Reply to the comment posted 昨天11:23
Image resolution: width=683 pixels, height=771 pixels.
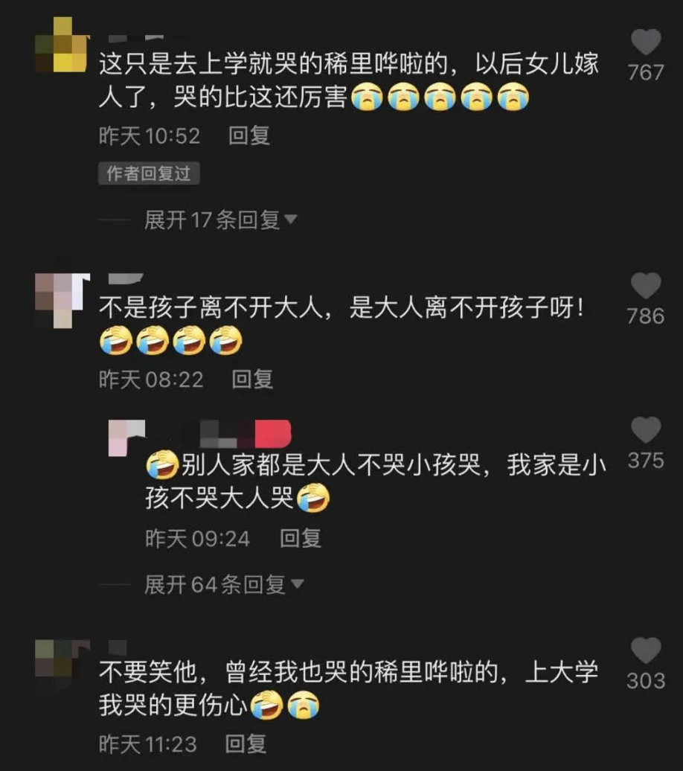[246, 743]
